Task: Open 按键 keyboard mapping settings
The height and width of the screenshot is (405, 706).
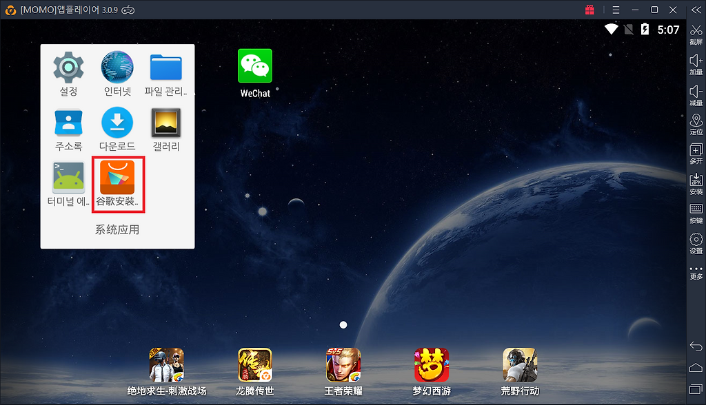Action: pos(696,213)
